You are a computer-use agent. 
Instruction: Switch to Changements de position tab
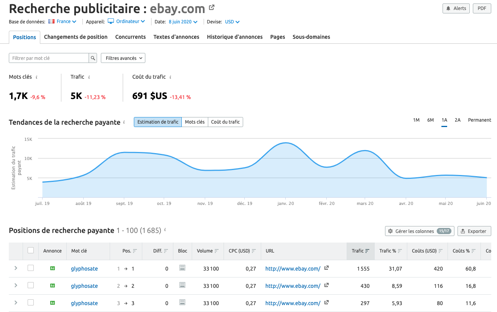[x=76, y=37]
